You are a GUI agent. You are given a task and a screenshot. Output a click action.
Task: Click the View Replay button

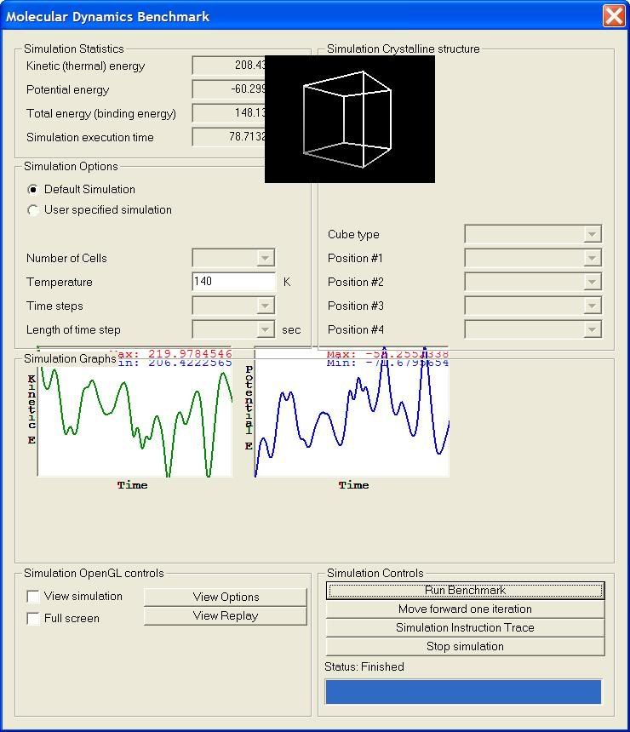coord(226,615)
